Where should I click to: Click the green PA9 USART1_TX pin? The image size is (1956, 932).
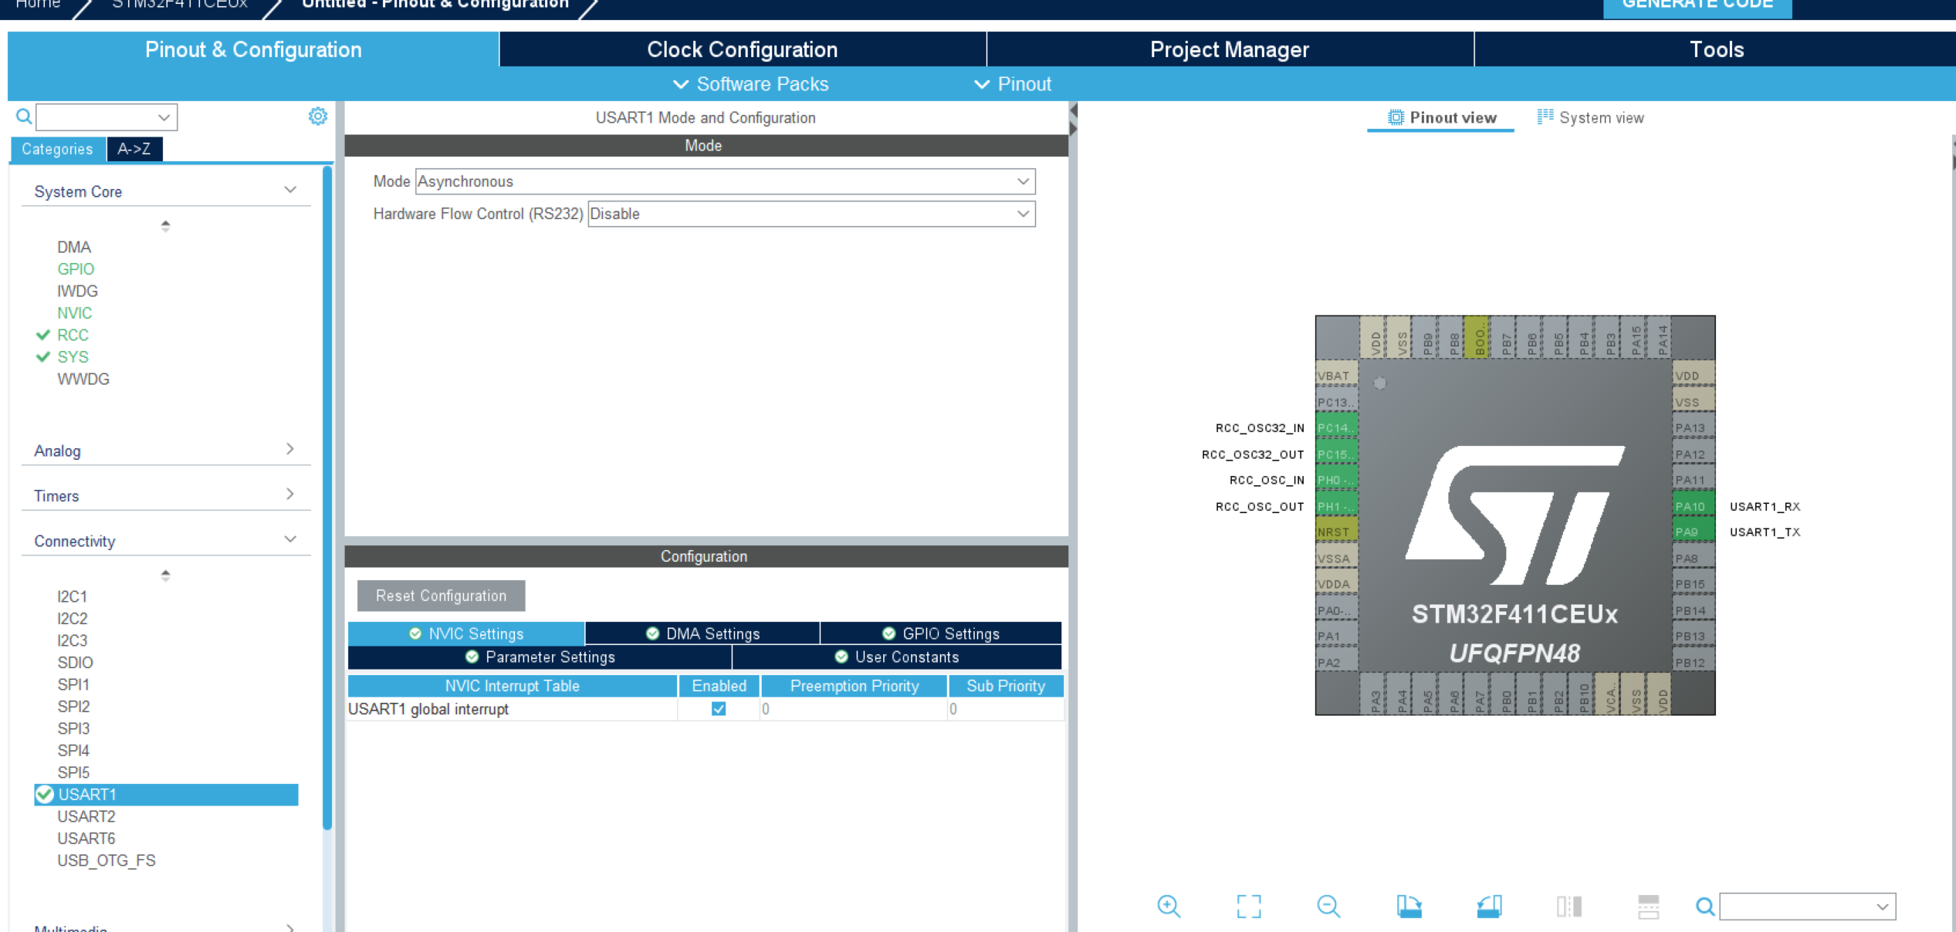click(1692, 532)
